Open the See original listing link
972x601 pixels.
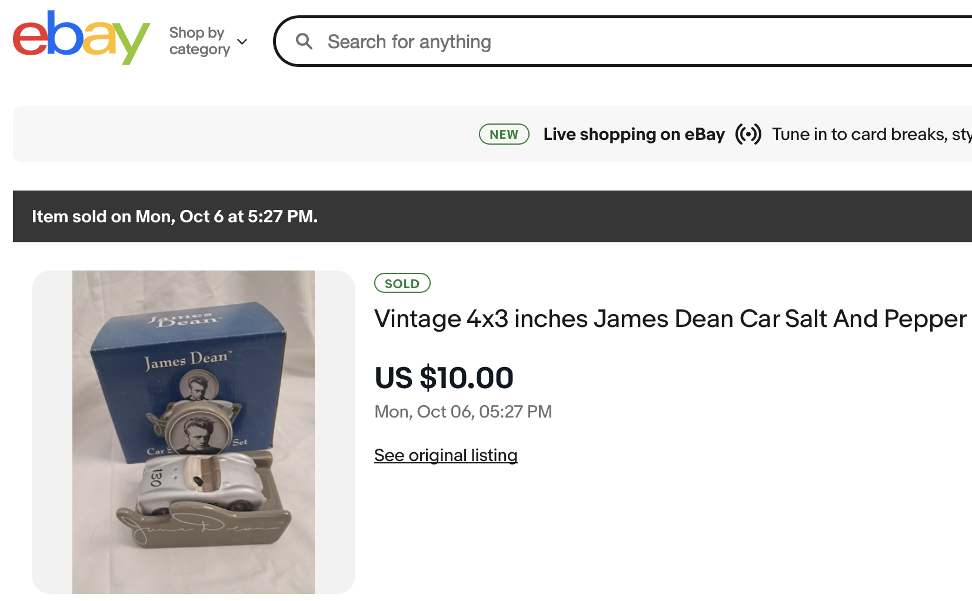click(446, 455)
